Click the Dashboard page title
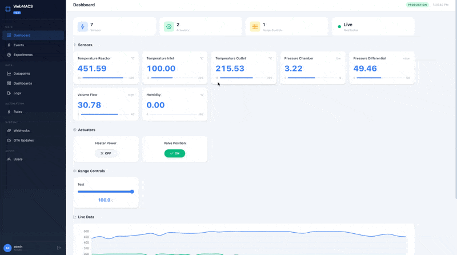457x255 pixels. point(84,5)
